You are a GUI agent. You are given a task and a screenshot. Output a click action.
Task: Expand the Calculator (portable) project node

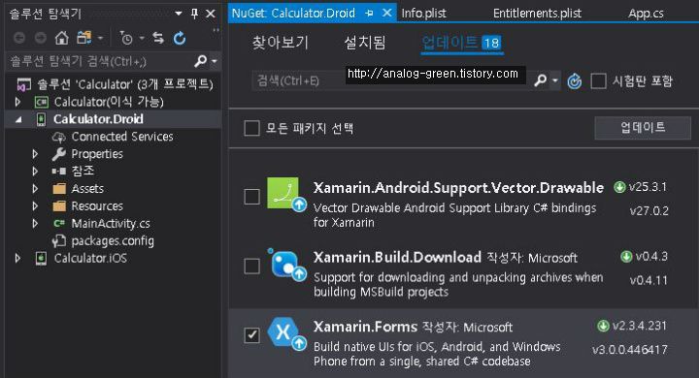17,102
